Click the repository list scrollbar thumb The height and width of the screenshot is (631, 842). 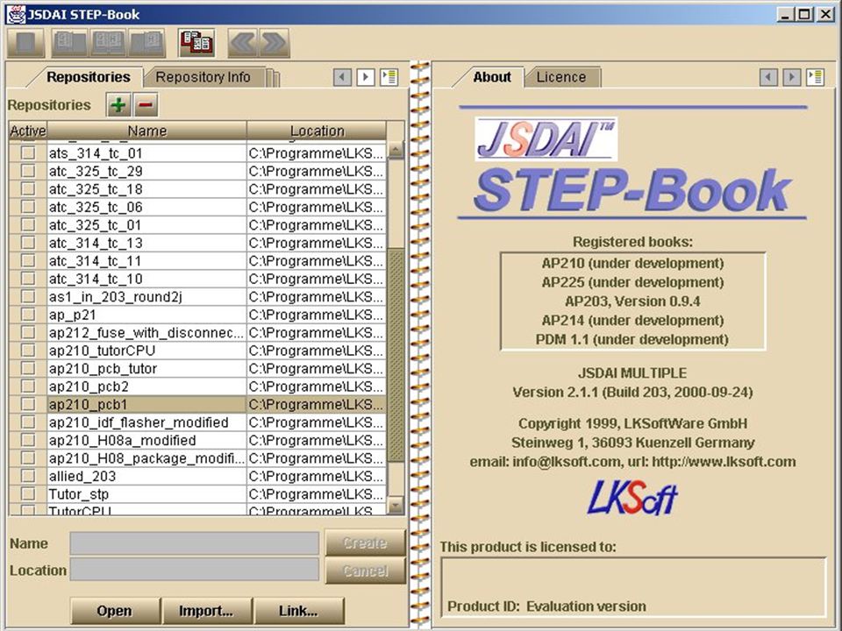point(396,354)
